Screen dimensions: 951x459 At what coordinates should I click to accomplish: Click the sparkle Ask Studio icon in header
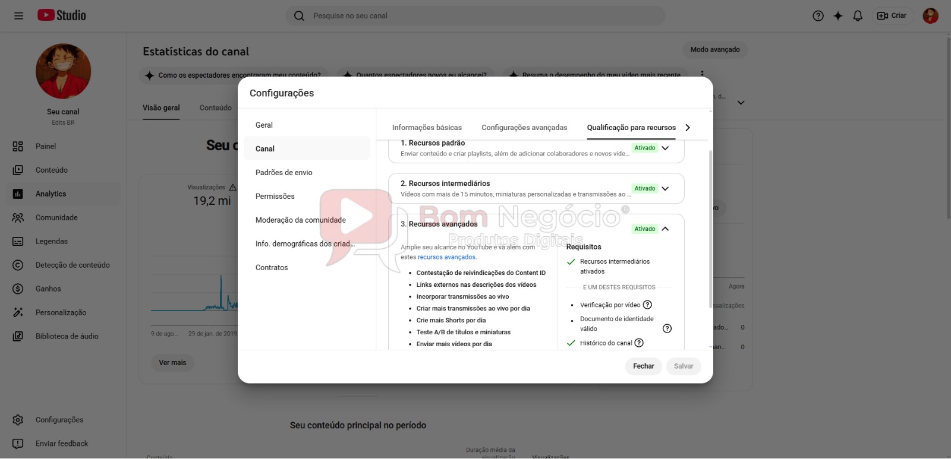[838, 15]
